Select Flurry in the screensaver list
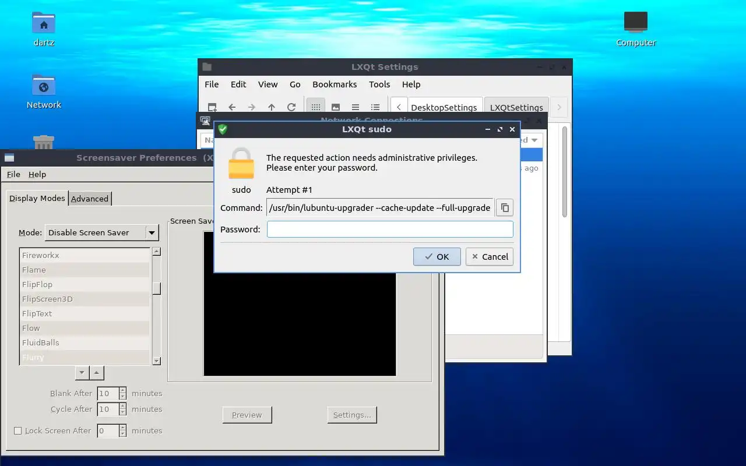The width and height of the screenshot is (746, 466). (85, 357)
